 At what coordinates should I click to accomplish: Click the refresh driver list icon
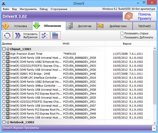(7, 35)
